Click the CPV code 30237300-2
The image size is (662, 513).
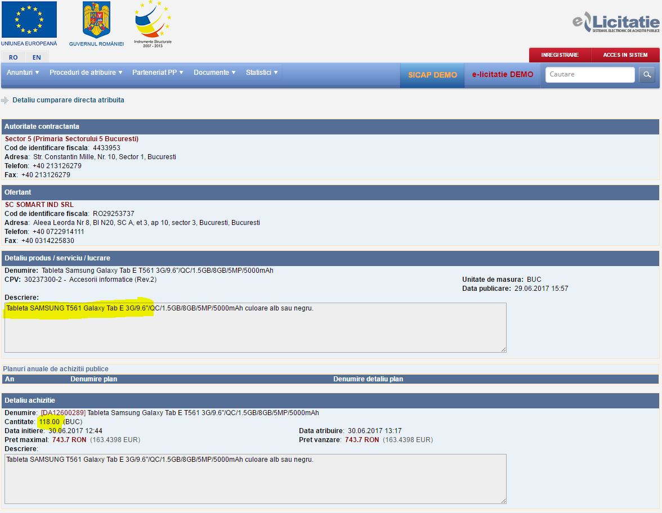43,280
